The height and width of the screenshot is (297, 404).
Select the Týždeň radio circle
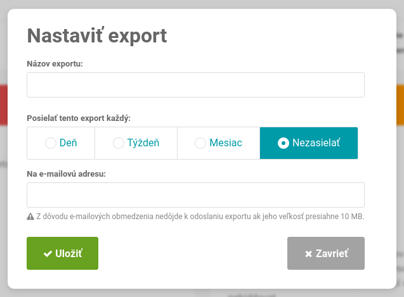119,143
